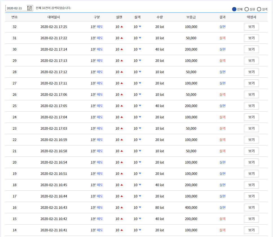This screenshot has width=273, height=237.
Task: Select the 전체 radio filter
Action: point(234,9)
